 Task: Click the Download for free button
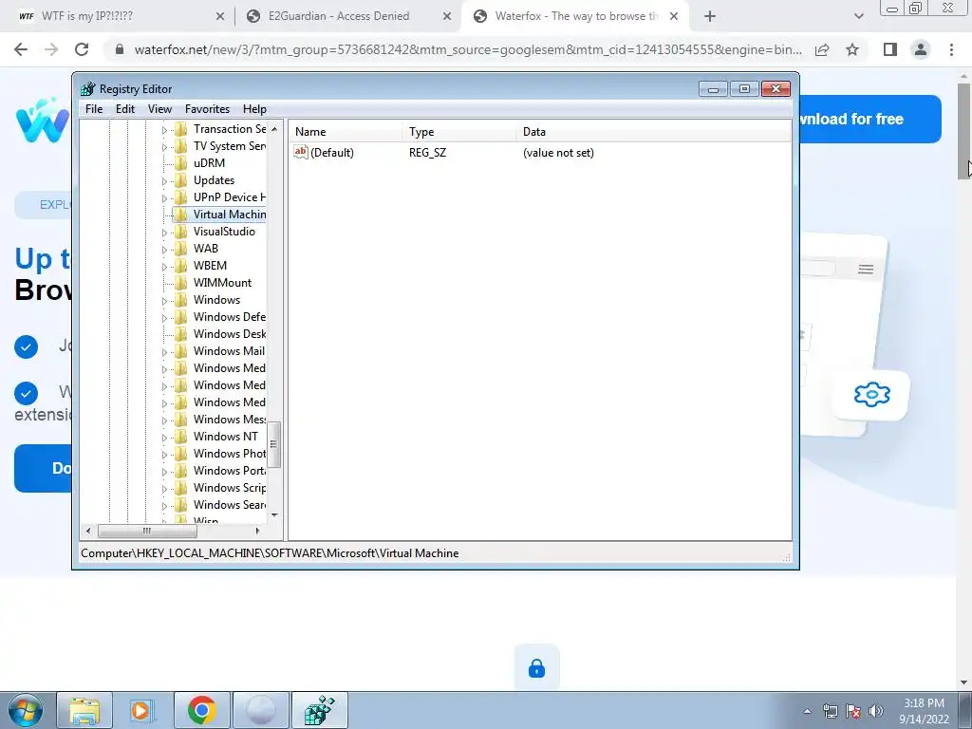coord(870,119)
